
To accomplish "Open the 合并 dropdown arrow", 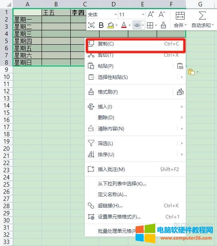I will tap(185, 25).
